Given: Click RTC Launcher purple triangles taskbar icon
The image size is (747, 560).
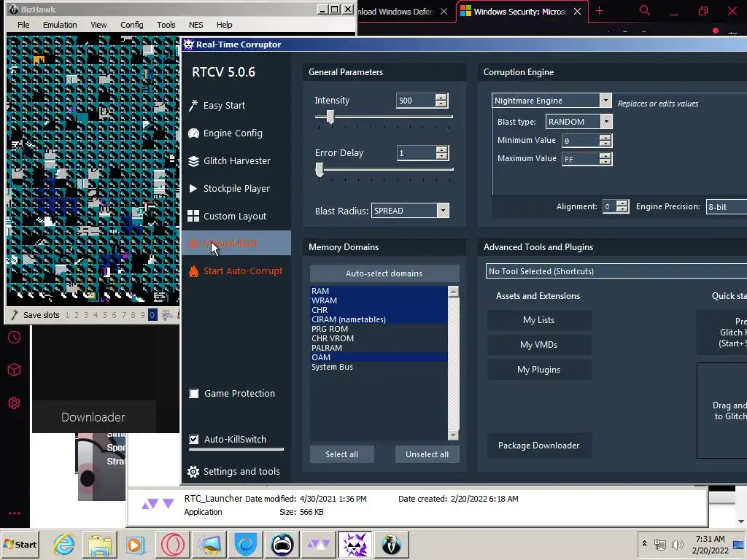Looking at the screenshot, I should pos(318,544).
